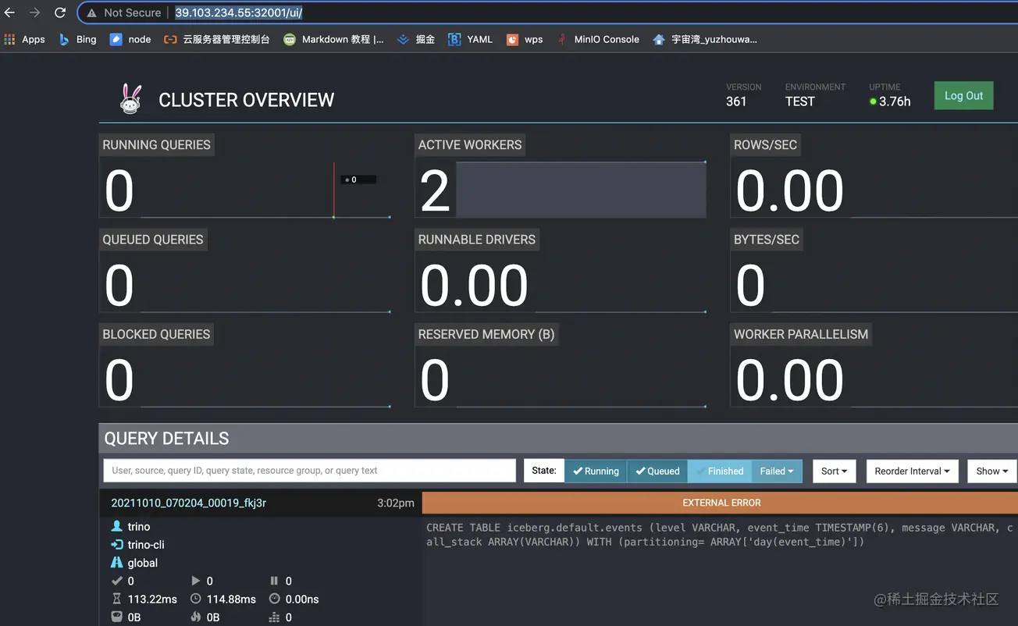1018x626 pixels.
Task: Click the user icon beside trino
Action: click(117, 527)
